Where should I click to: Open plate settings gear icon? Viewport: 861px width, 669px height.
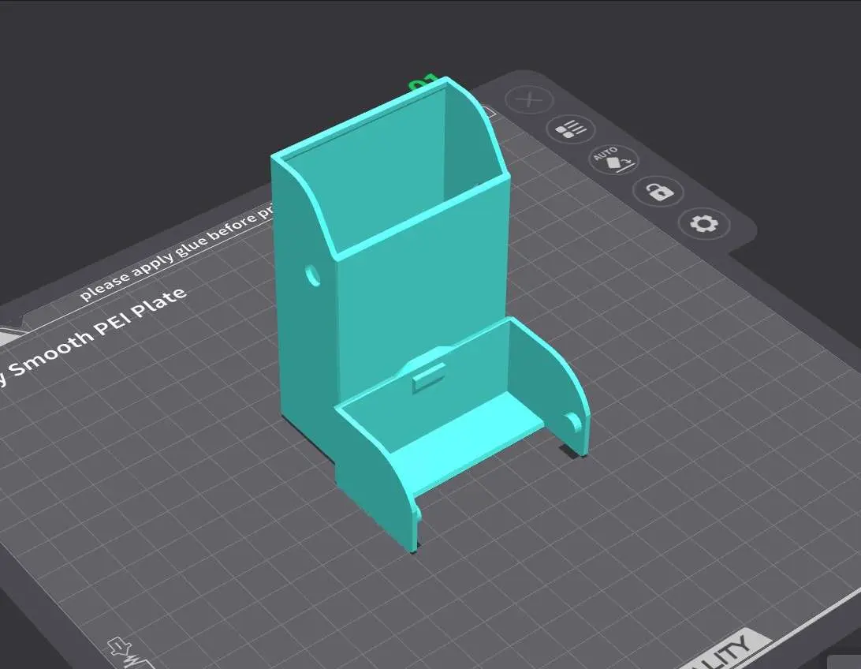(x=704, y=223)
